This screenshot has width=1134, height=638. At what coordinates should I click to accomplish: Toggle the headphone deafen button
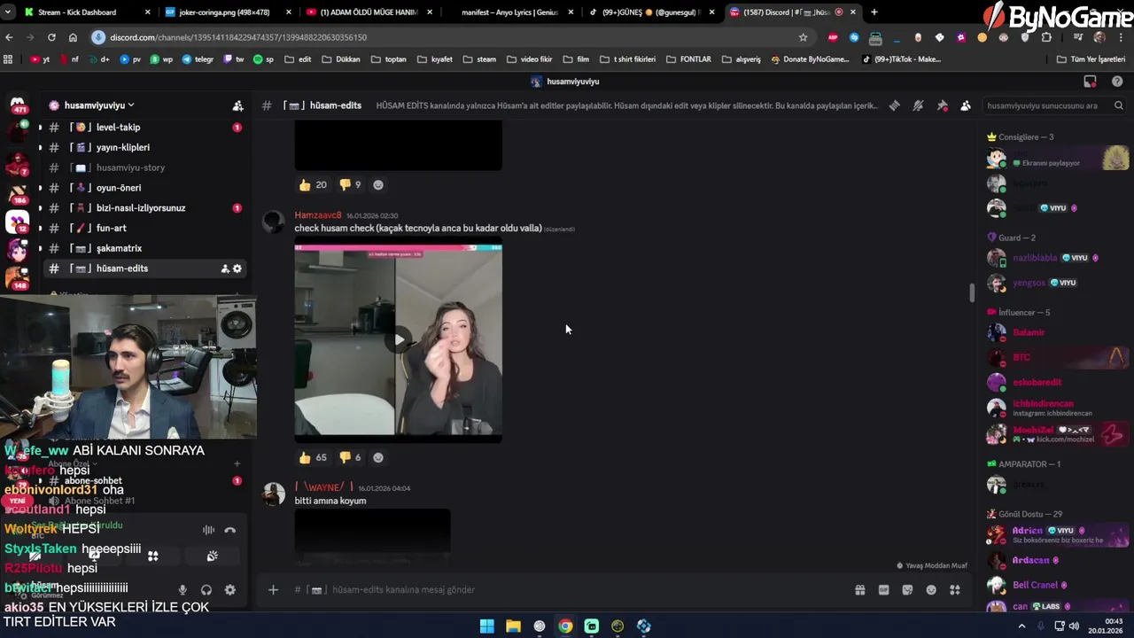206,590
